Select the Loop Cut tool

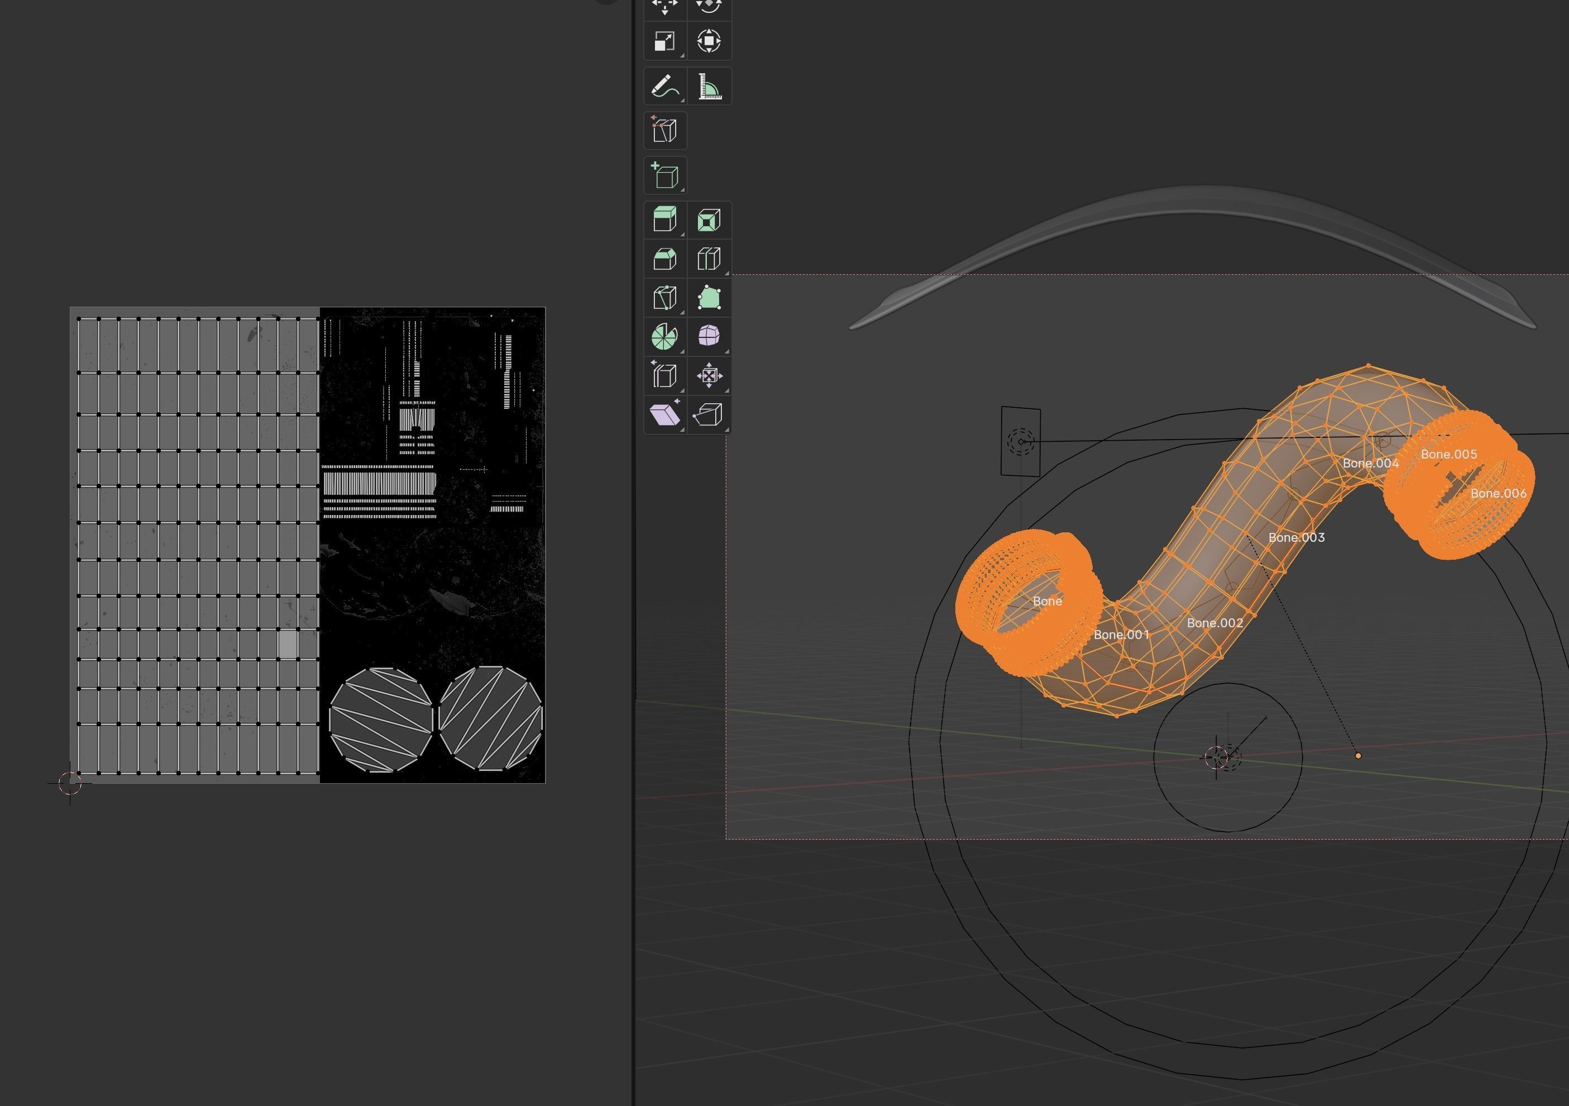pyautogui.click(x=709, y=259)
